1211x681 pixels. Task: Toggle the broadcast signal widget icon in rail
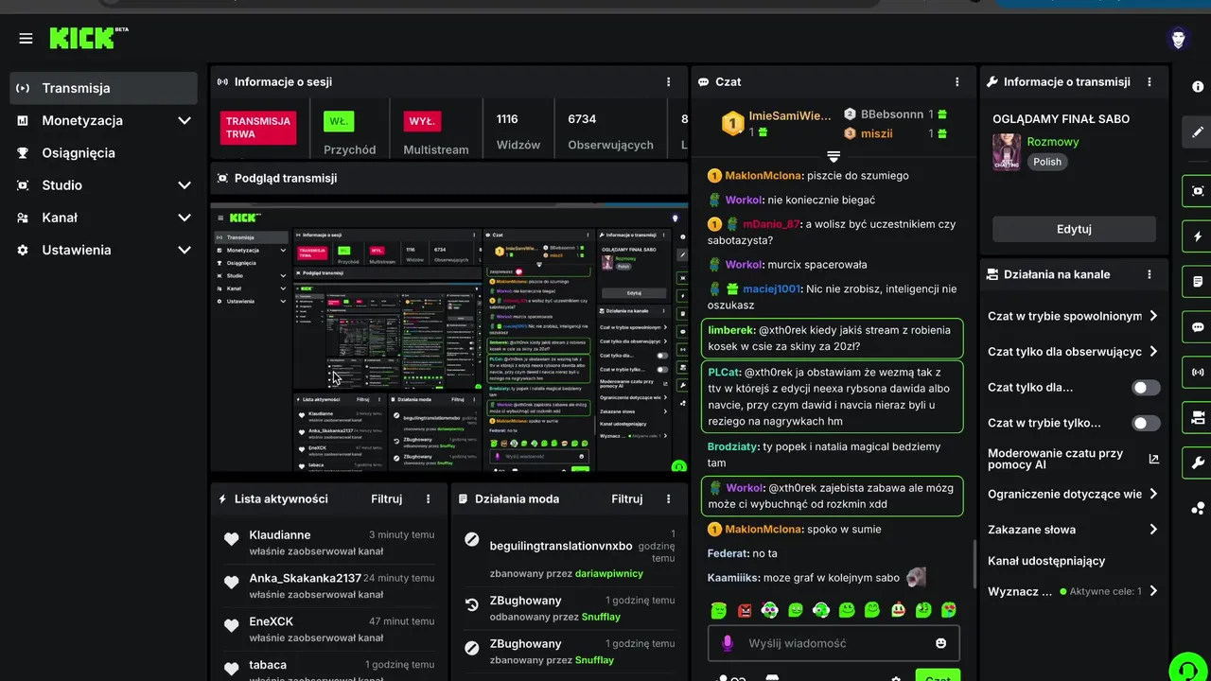coord(1198,372)
